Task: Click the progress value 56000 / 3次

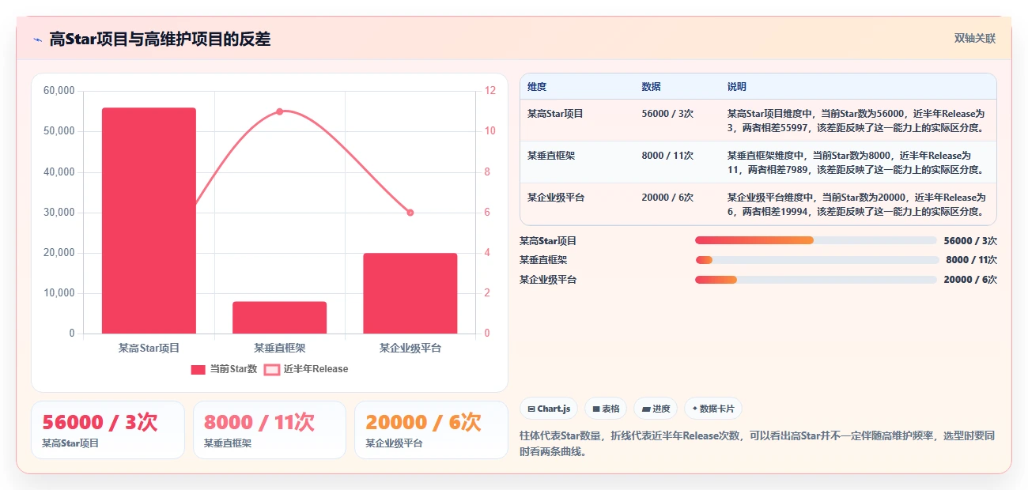Action: (970, 240)
